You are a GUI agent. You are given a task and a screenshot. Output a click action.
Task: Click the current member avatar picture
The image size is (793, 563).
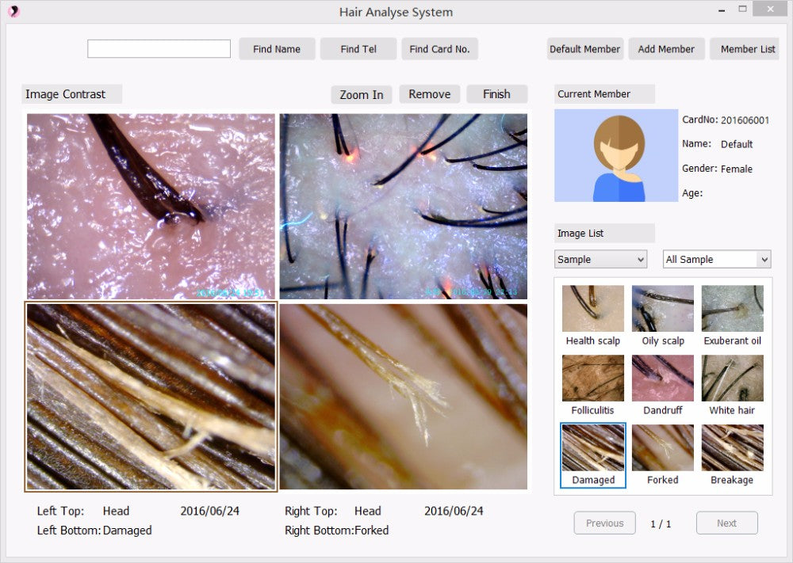[x=616, y=155]
